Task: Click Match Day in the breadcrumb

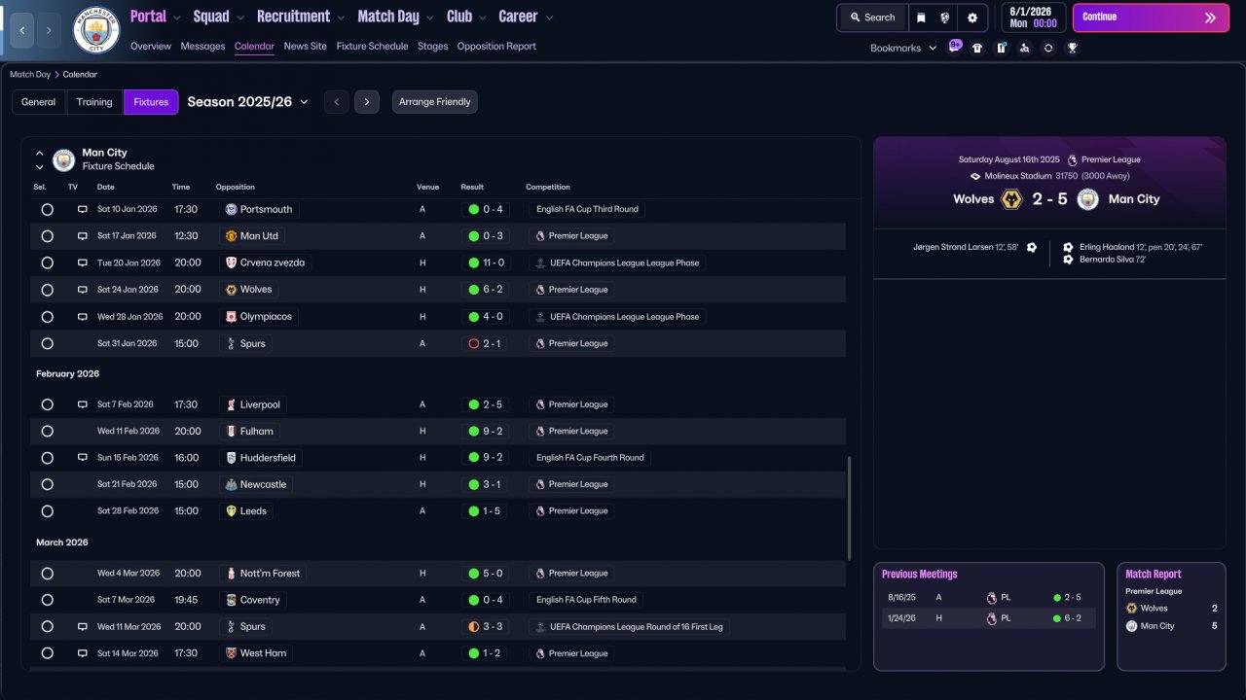Action: pos(30,74)
